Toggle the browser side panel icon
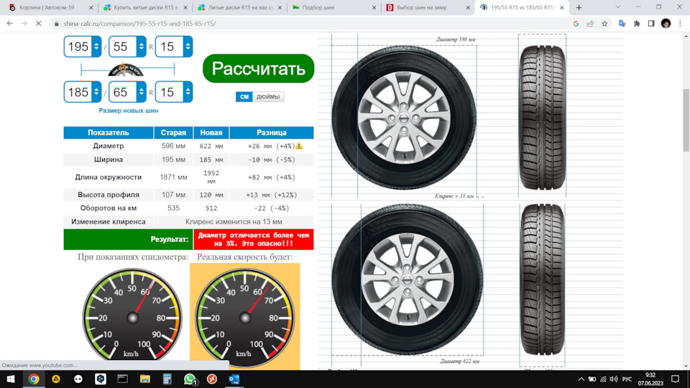Screen dimensions: 690x388 [x=651, y=24]
